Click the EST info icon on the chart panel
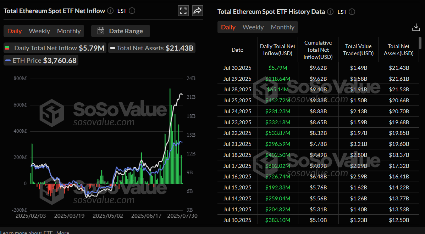Viewport: 425px width, 234px height. pos(132,11)
